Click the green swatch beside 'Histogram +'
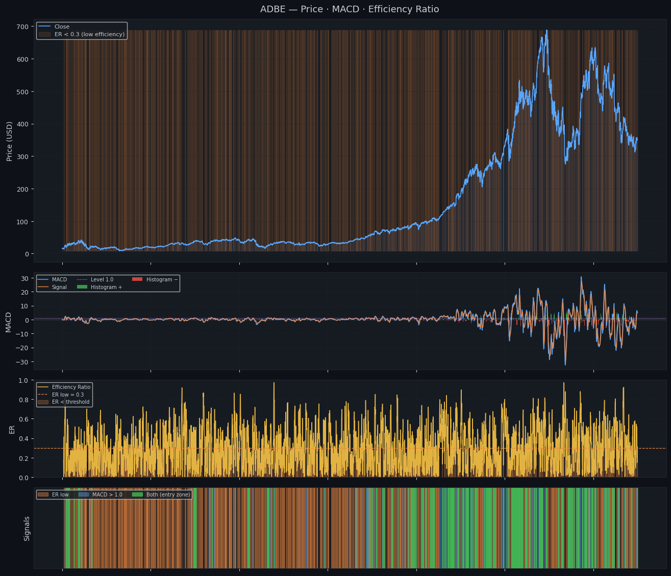 (x=82, y=287)
